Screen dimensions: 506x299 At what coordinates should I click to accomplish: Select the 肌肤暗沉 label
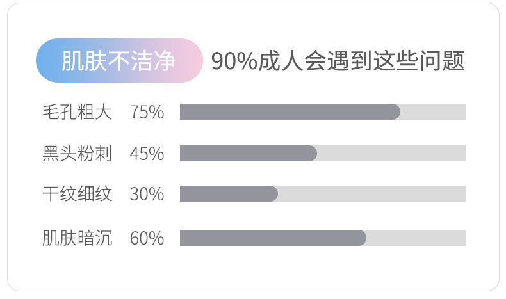point(77,238)
